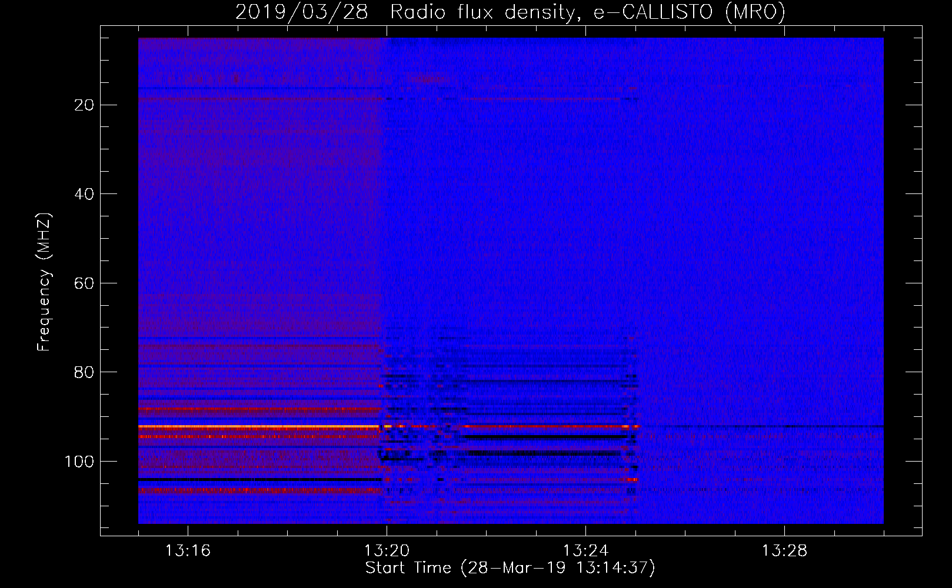Viewport: 952px width, 588px height.
Task: Click the 'Start Time (28-Mar-19 13:14:37)' label
Action: [510, 568]
